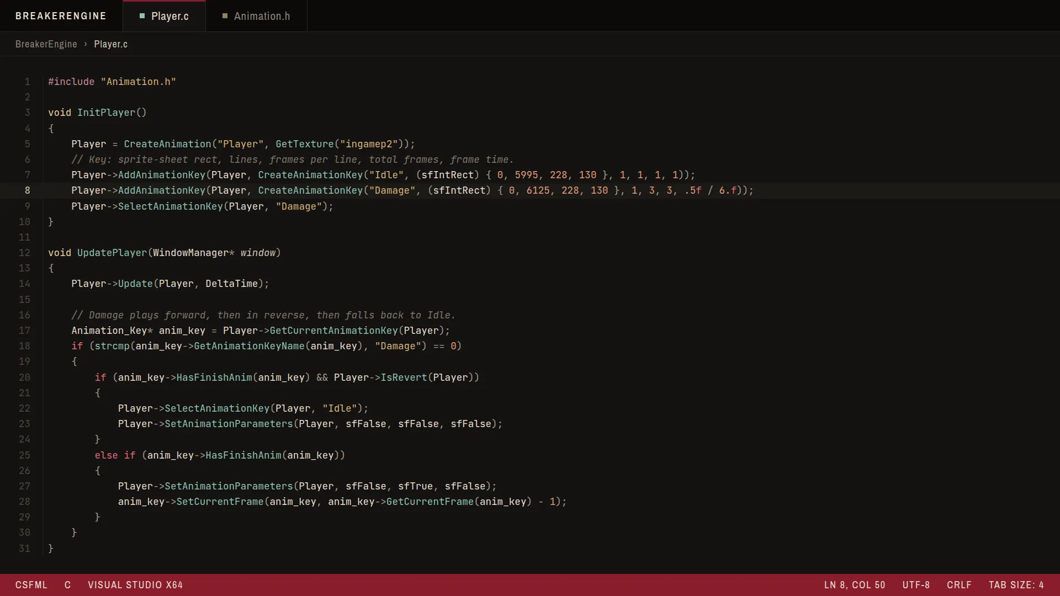The height and width of the screenshot is (596, 1060).
Task: Click line number 31 in the gutter
Action: (24, 549)
